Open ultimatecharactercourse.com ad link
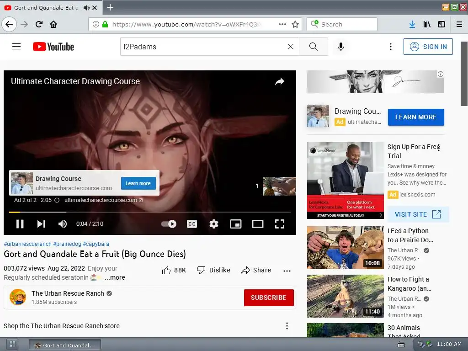 pyautogui.click(x=103, y=200)
